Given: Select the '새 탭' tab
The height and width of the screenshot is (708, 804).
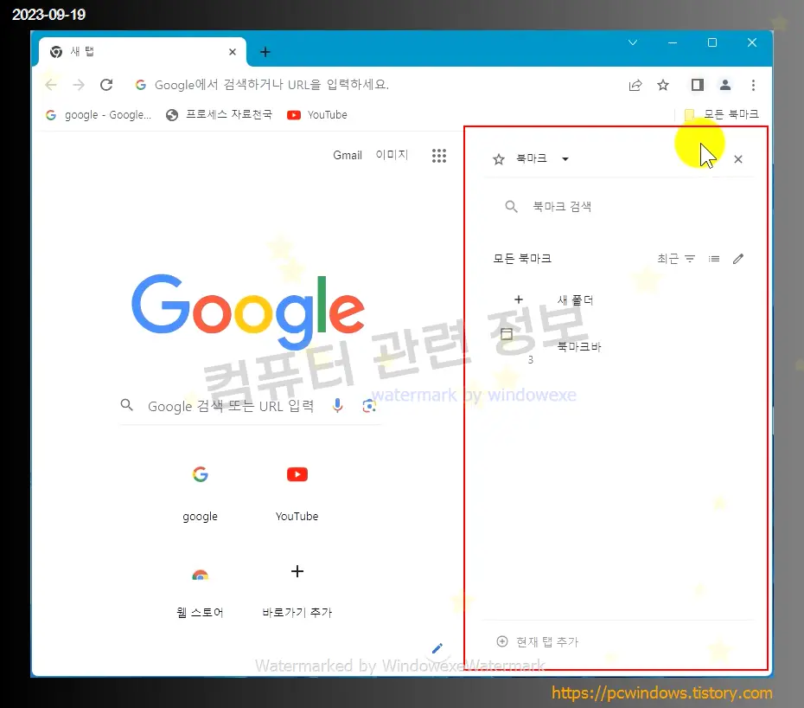Looking at the screenshot, I should click(143, 52).
